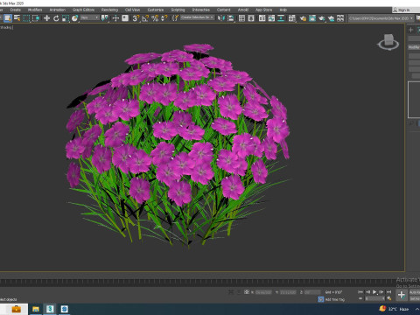Open Material Editor

(x=292, y=18)
